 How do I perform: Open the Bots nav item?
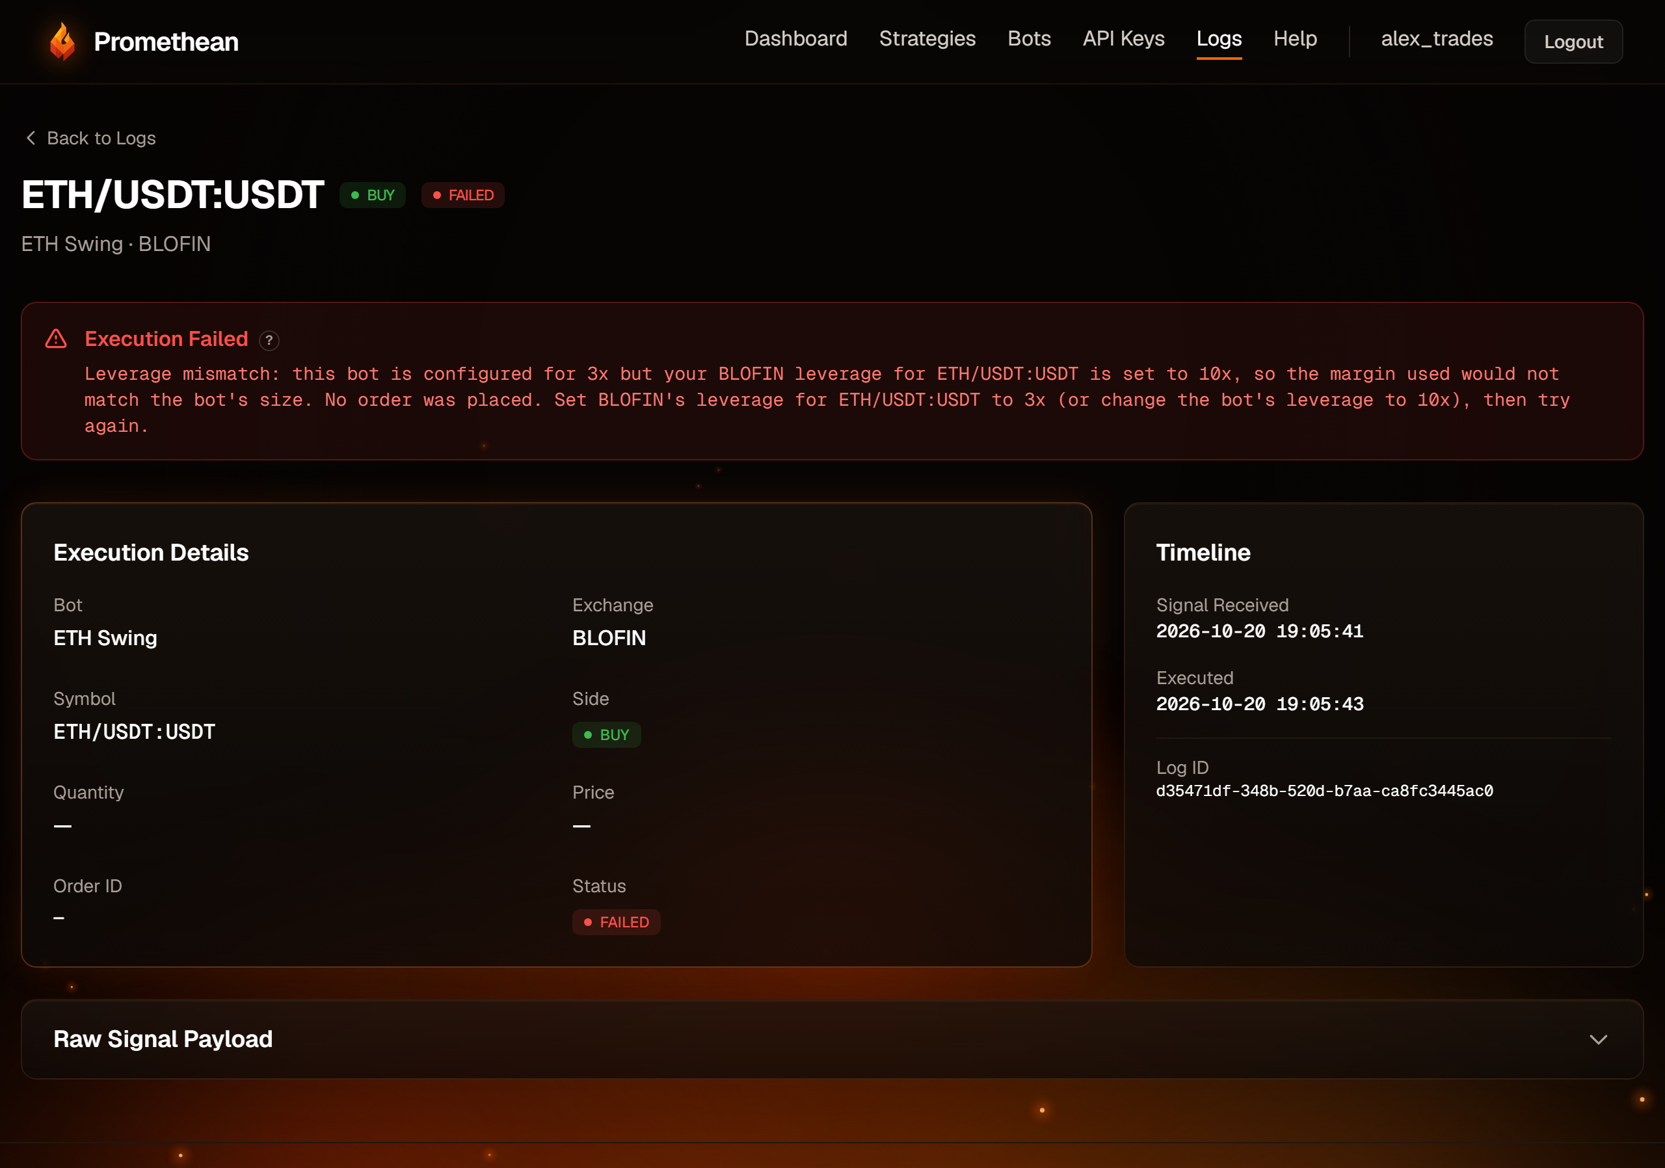coord(1028,39)
